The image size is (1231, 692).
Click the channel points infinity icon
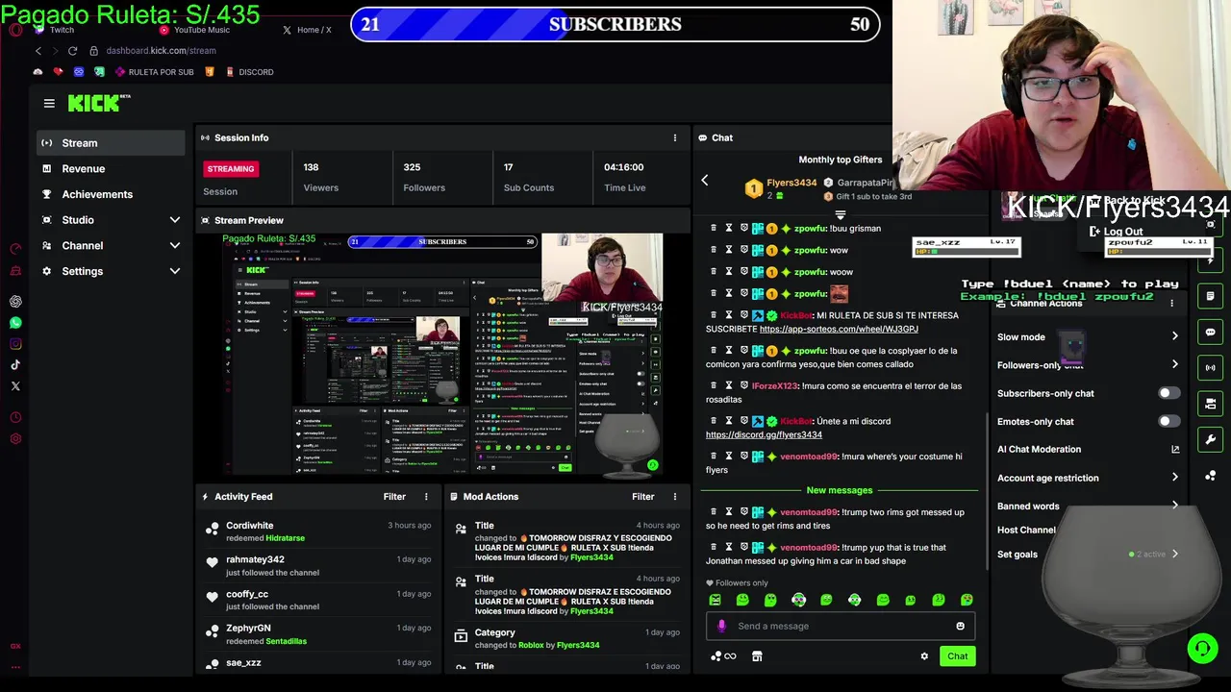[x=723, y=656]
